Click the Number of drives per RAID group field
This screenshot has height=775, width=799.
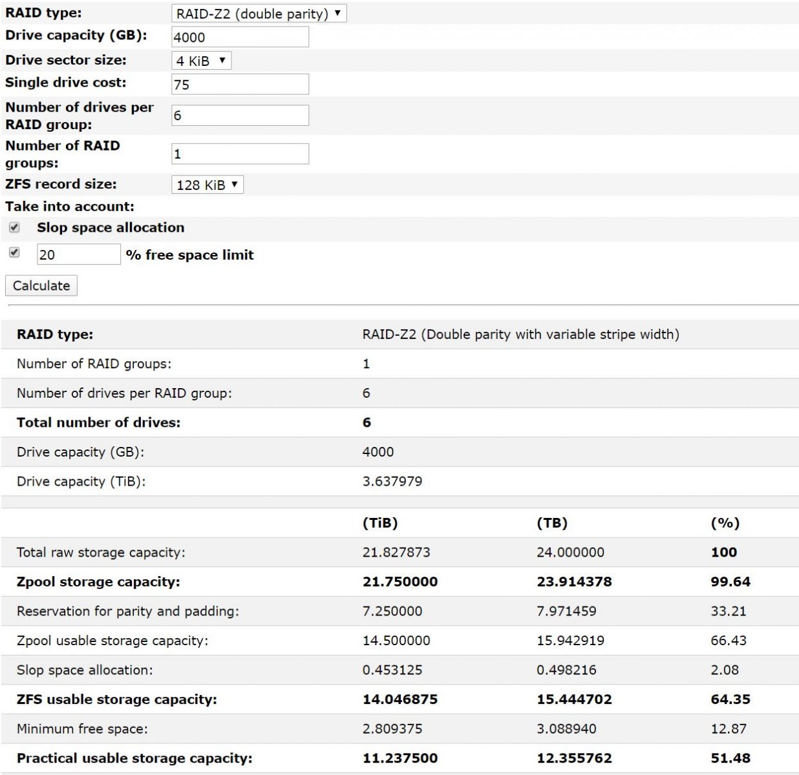[x=240, y=115]
